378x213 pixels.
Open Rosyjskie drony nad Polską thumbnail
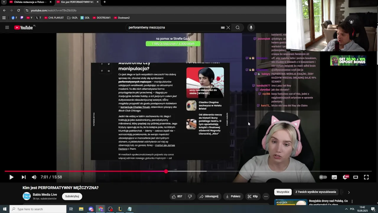(291, 202)
